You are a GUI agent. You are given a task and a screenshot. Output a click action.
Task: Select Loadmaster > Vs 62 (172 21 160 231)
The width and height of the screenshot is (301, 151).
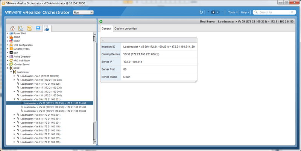tap(40, 123)
